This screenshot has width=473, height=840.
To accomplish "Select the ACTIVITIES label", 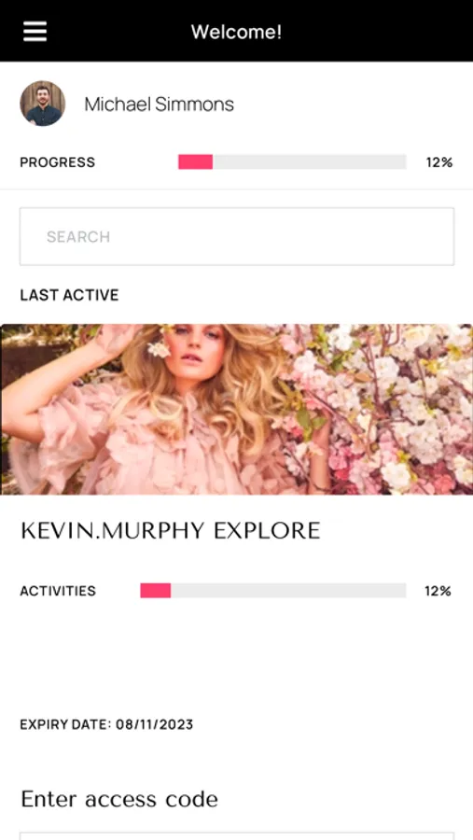I will [x=58, y=591].
